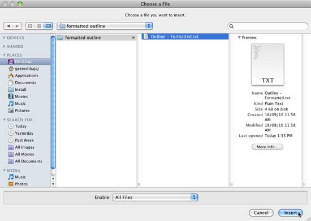The height and width of the screenshot is (221, 311).
Task: Open Music under Media
Action: (25, 177)
